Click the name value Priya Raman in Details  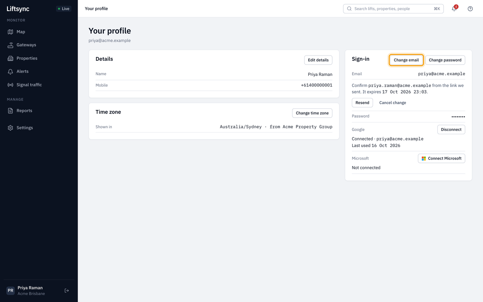(x=320, y=74)
